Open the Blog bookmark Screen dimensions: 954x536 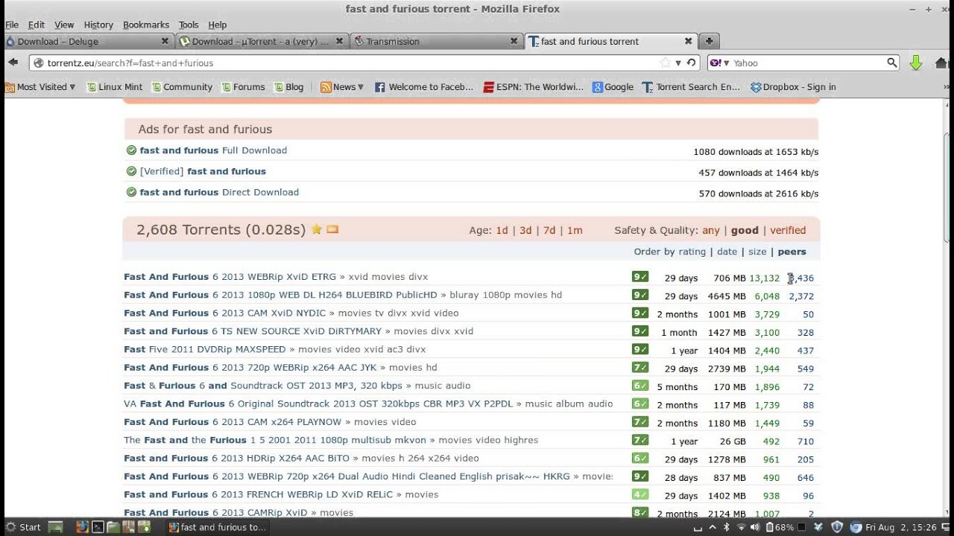(x=288, y=87)
